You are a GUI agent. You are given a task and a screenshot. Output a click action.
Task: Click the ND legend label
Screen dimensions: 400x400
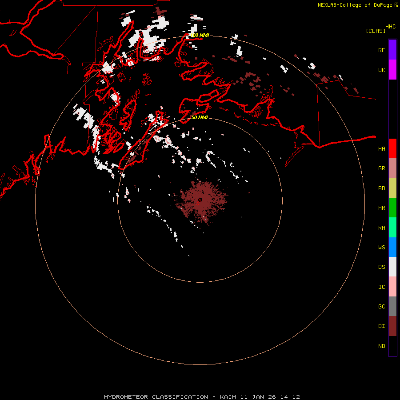tap(381, 346)
